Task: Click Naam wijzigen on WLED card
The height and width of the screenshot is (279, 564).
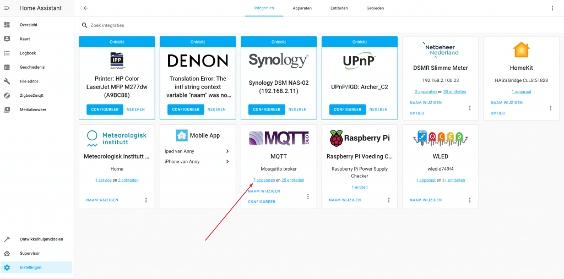Action: point(426,200)
